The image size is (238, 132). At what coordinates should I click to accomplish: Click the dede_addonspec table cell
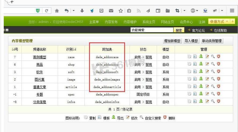point(107,94)
